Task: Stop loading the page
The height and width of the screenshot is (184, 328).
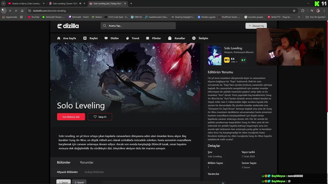Action: pos(16,11)
